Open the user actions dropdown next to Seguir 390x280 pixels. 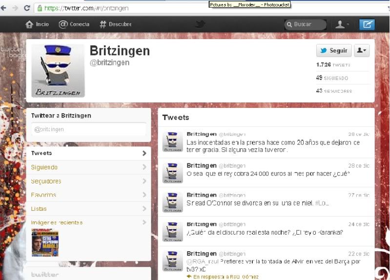(362, 50)
